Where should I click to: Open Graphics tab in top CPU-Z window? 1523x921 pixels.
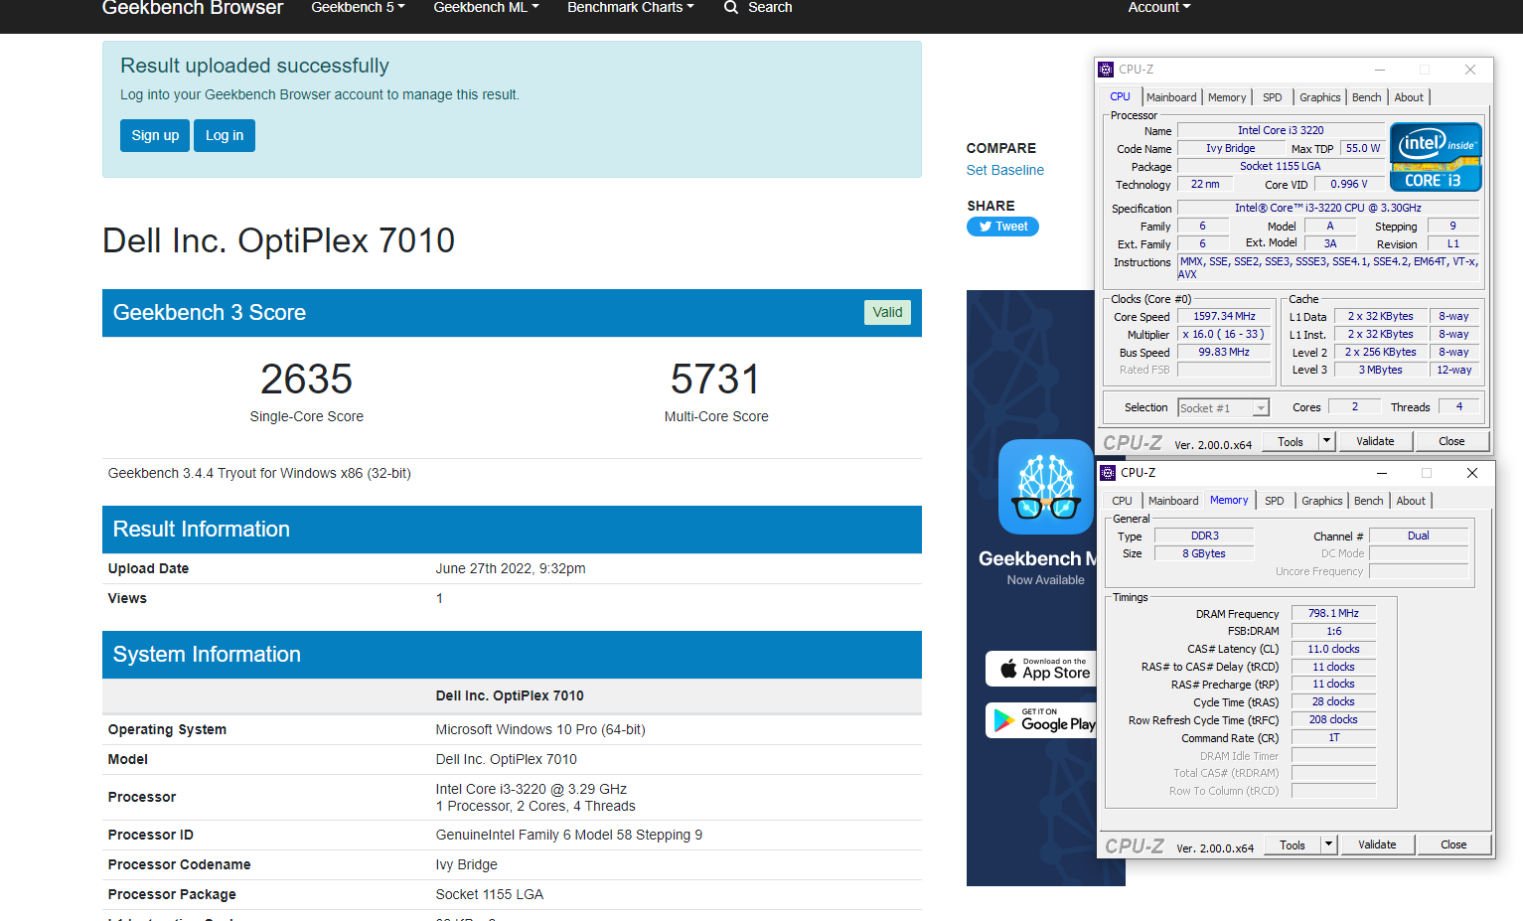tap(1319, 97)
